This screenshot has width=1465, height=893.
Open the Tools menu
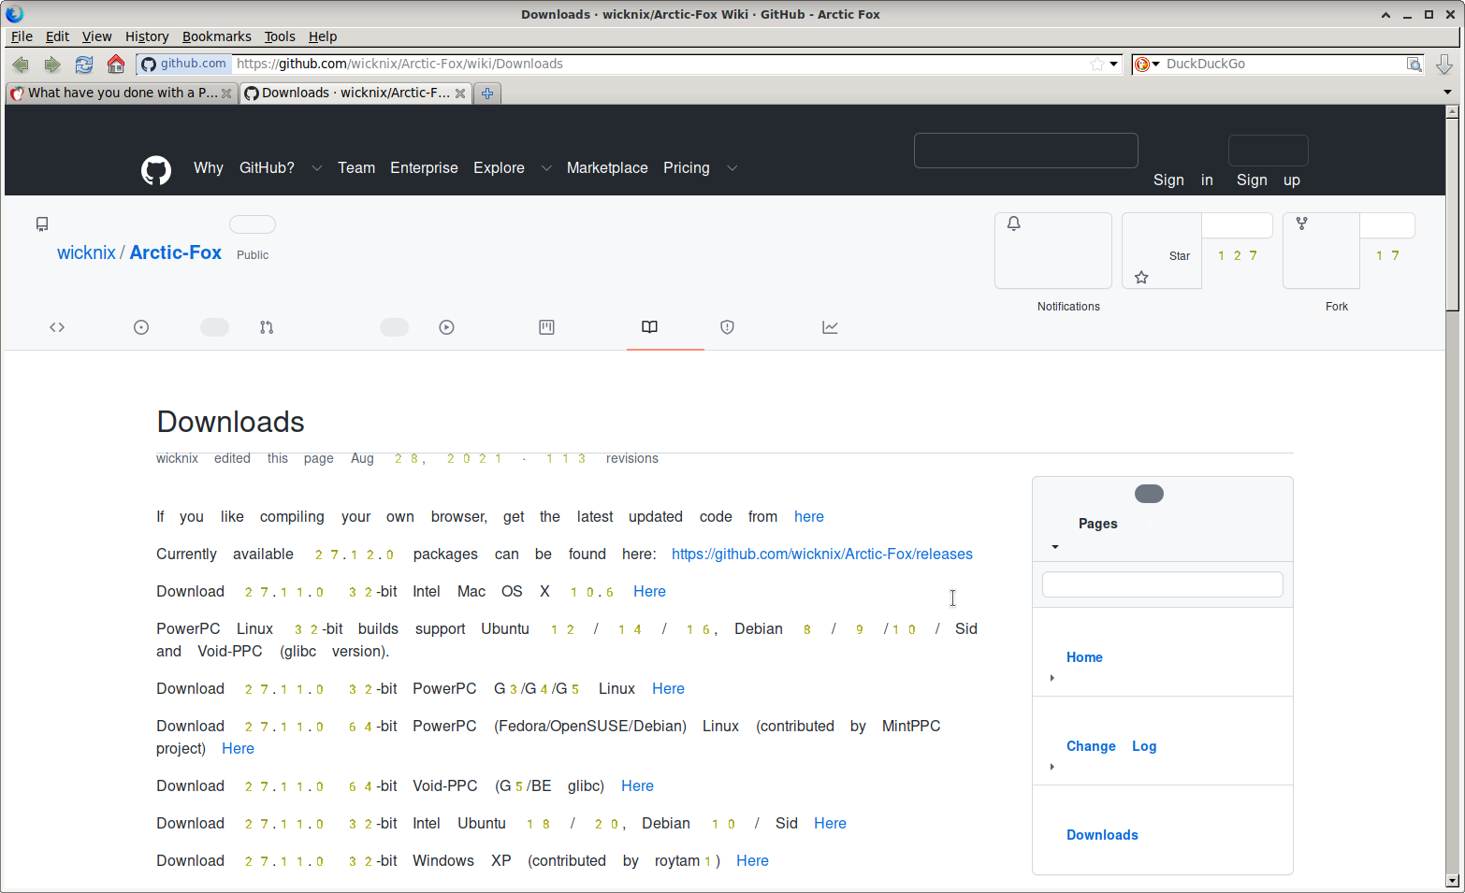point(279,36)
